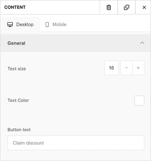Click into the Button text input field

[x=76, y=143]
